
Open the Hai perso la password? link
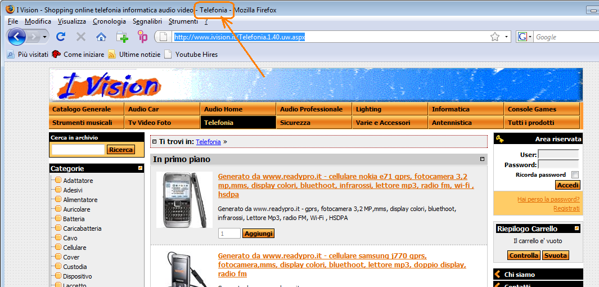[x=548, y=199]
